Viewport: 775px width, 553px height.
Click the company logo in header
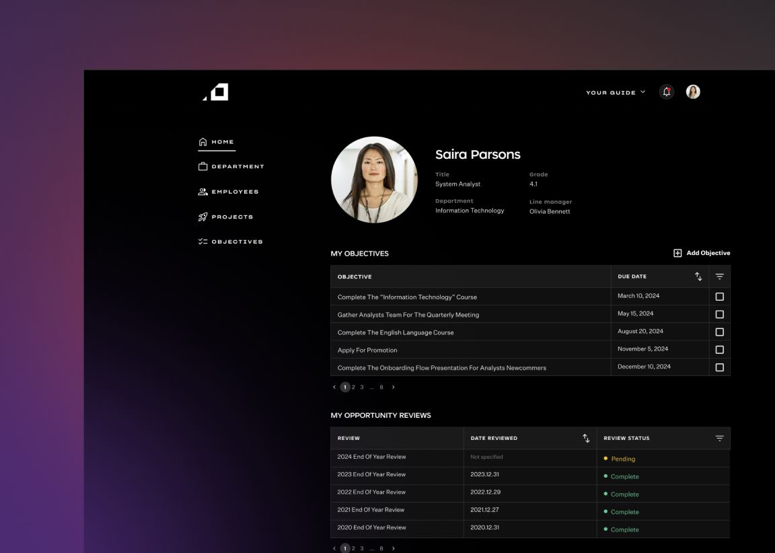point(217,92)
